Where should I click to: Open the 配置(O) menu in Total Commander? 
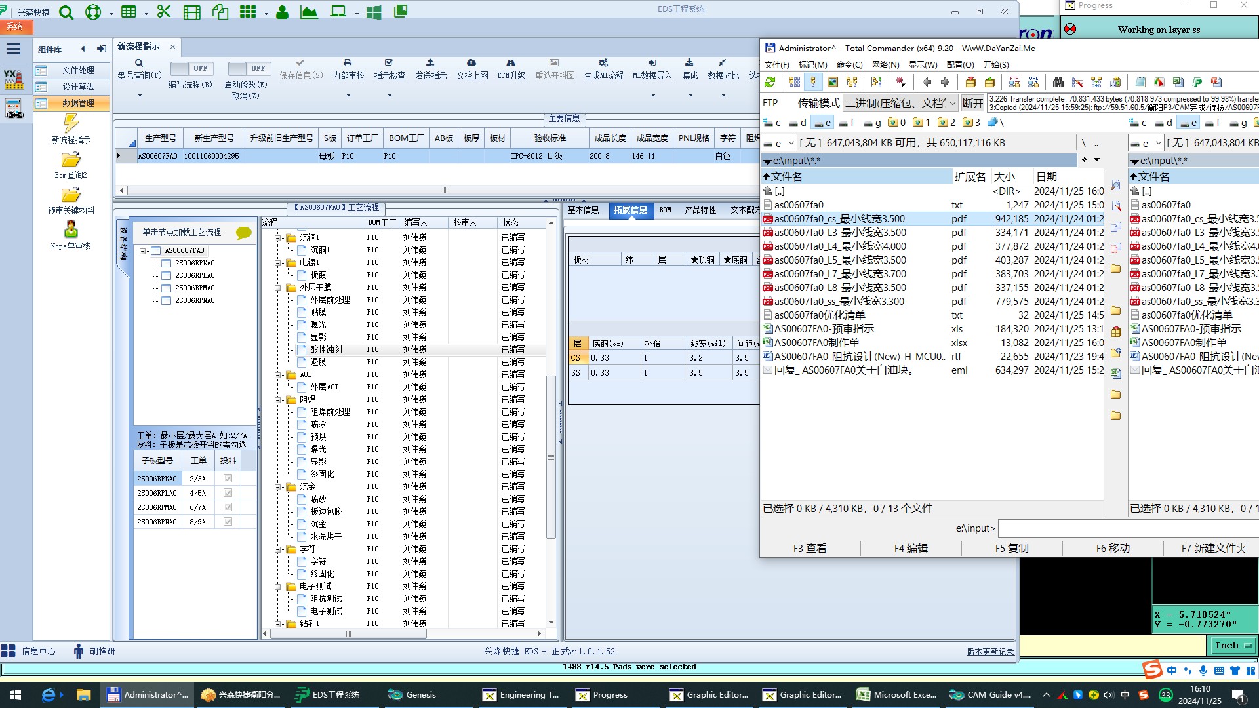click(x=960, y=64)
